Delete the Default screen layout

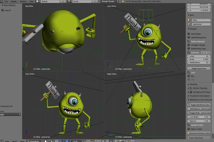click(x=65, y=1)
